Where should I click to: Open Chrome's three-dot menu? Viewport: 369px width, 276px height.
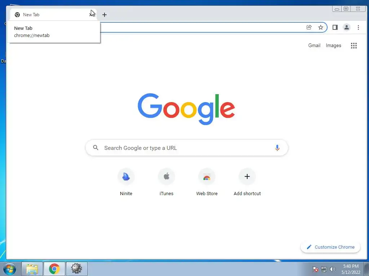pyautogui.click(x=358, y=27)
